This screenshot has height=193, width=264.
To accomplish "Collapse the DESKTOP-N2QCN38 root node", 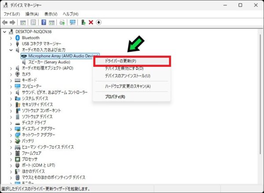I will 5,32.
